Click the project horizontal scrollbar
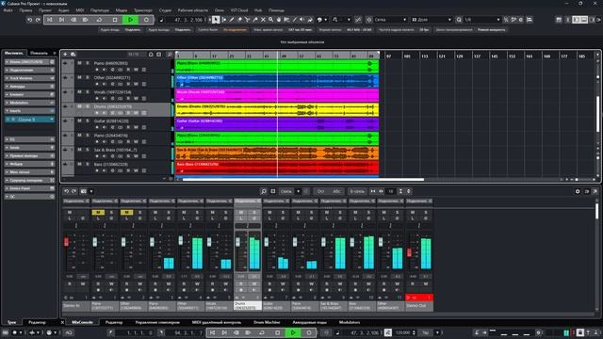603x339 pixels. click(x=303, y=179)
